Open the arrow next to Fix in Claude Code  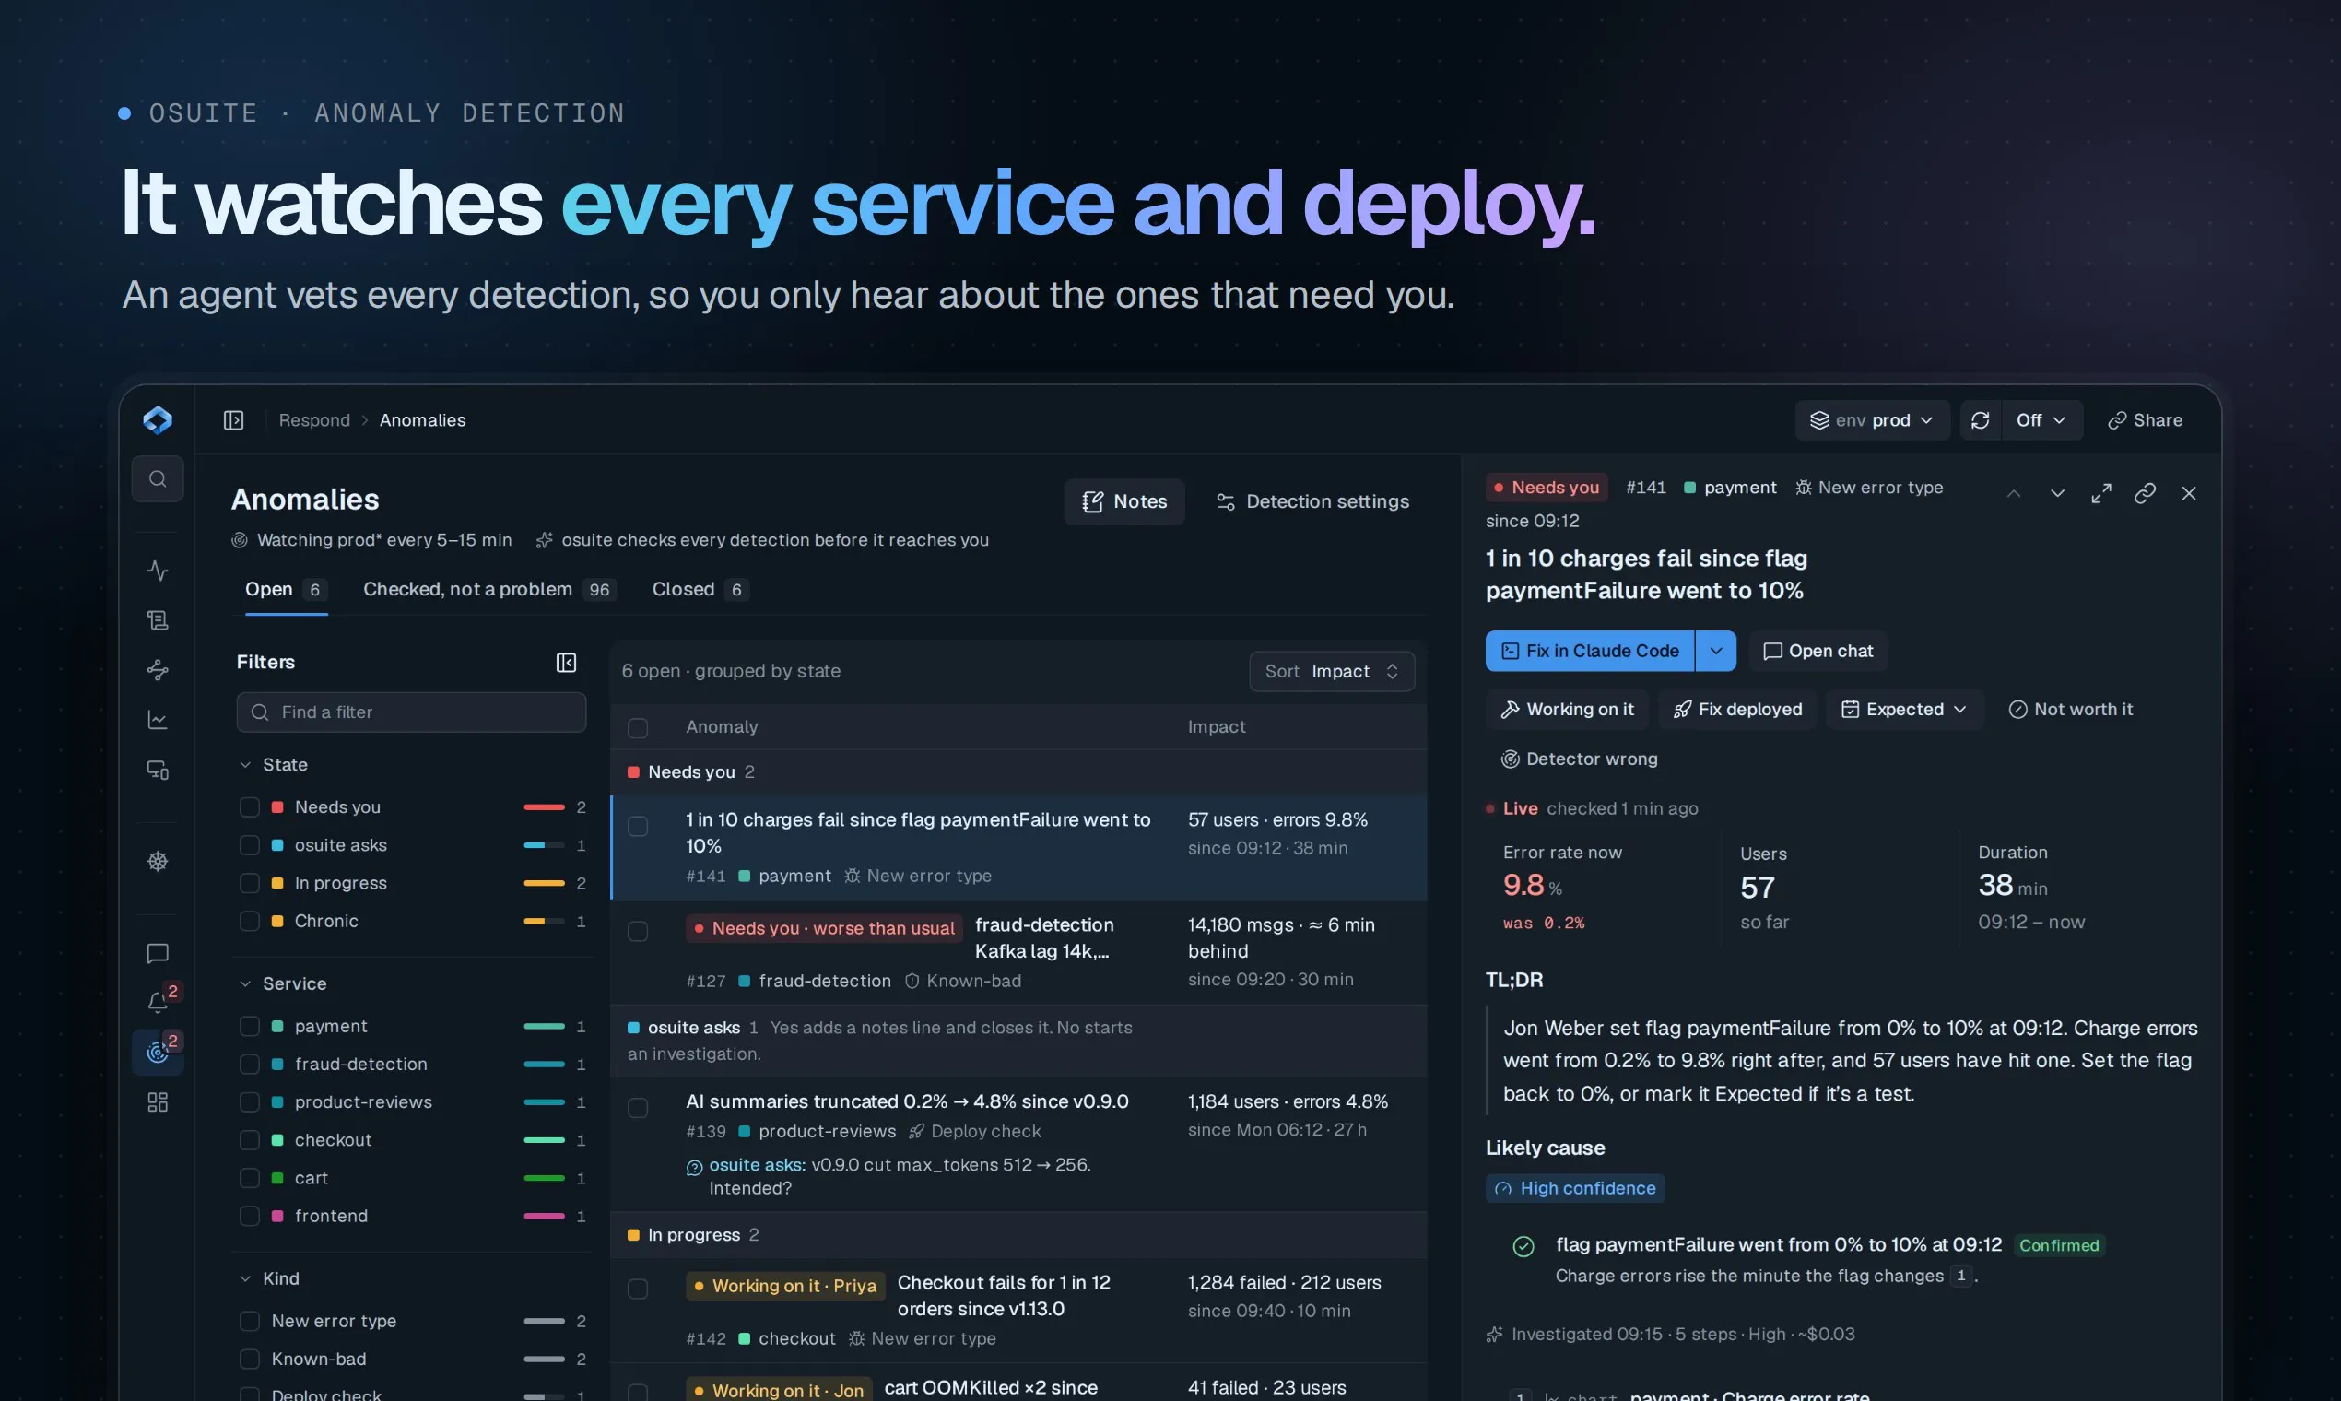(x=1716, y=652)
